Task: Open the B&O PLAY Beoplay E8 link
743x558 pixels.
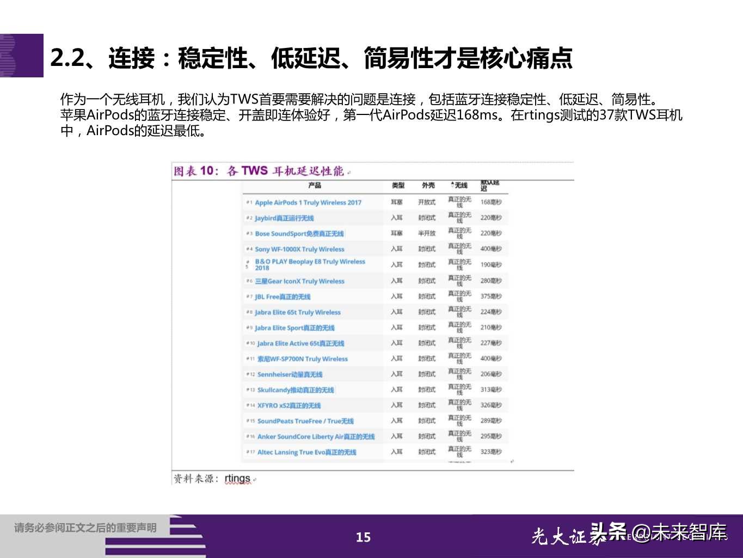Action: 309,264
